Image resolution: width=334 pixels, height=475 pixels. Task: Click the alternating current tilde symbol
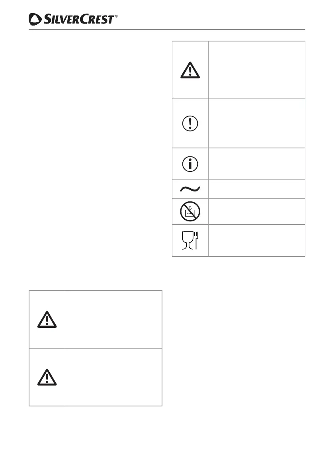click(190, 189)
